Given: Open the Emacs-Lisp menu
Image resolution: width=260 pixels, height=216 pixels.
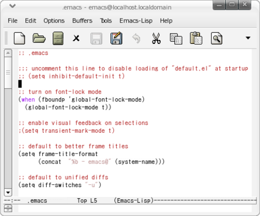Looking at the screenshot, I should (x=136, y=21).
